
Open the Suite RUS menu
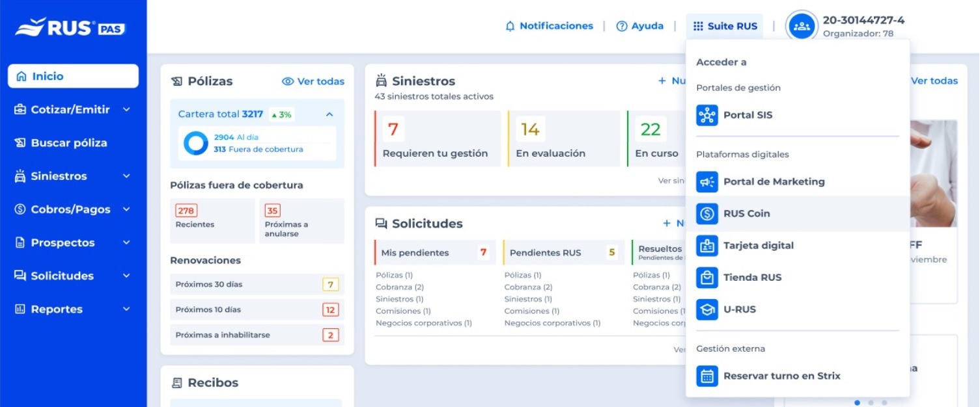(x=725, y=27)
